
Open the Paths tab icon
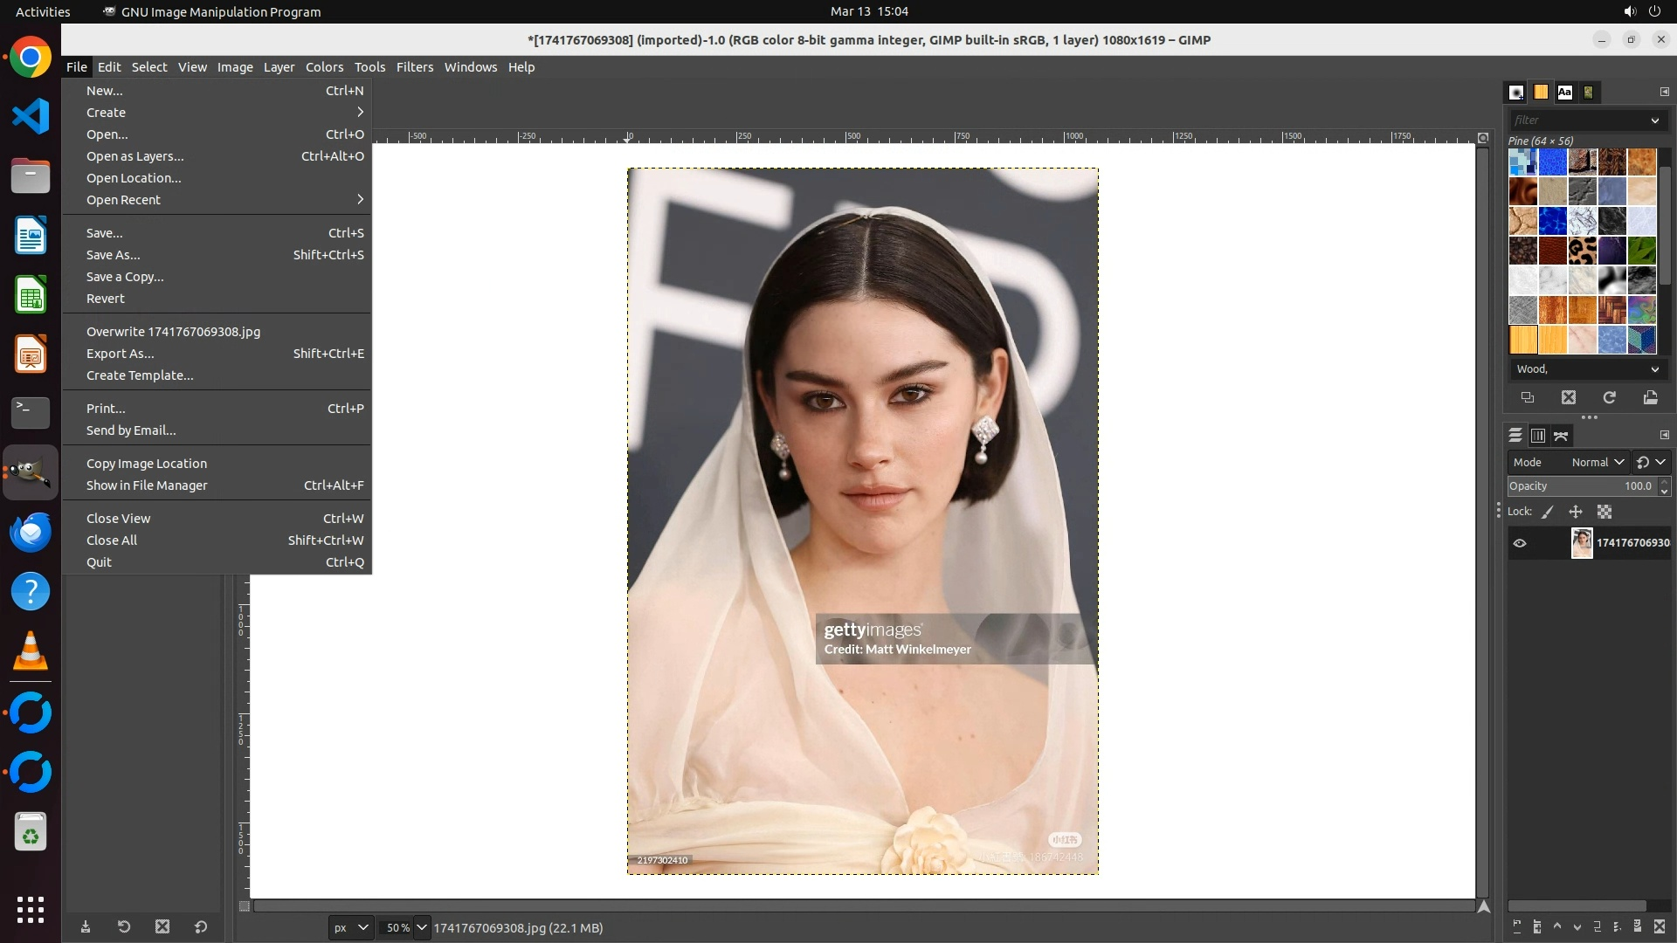click(x=1561, y=436)
